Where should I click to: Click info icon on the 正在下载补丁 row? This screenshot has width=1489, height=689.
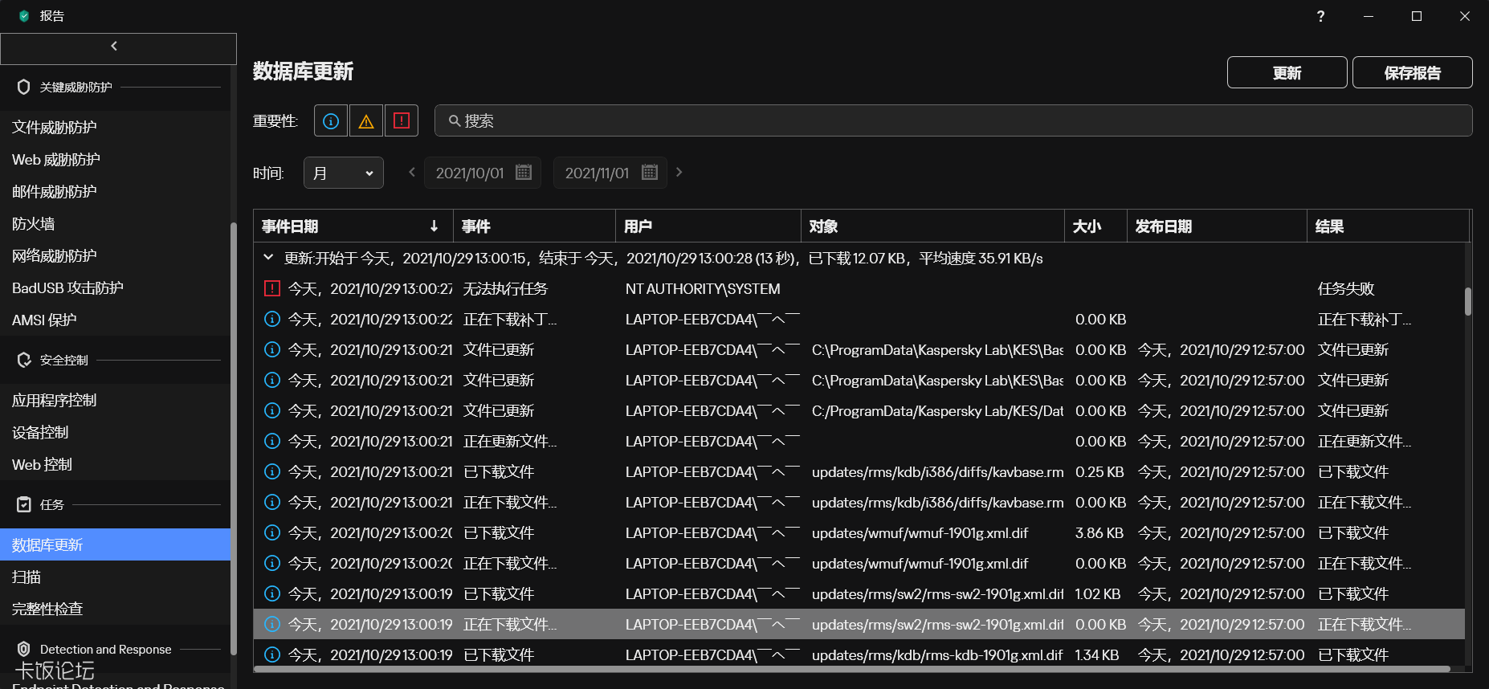pos(272,319)
